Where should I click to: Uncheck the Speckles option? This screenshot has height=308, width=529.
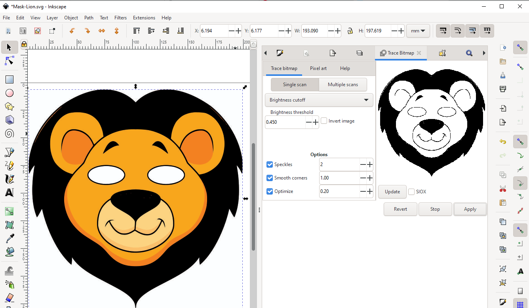click(x=270, y=164)
